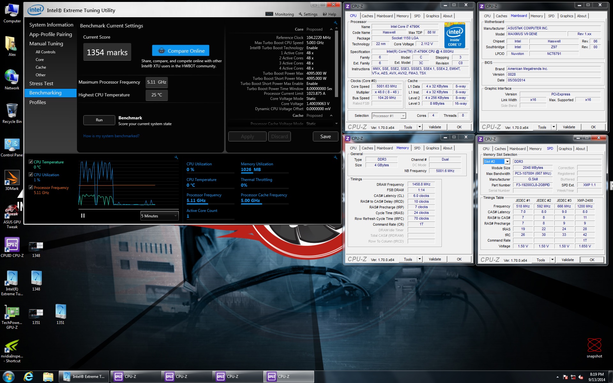Launch CPUID CPU-Z desktop shortcut

tap(12, 248)
